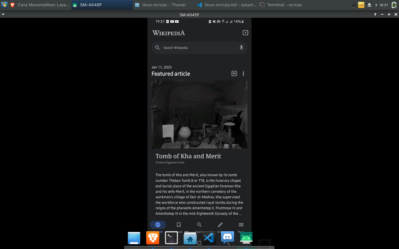This screenshot has height=249, width=399.
Task: Launch Terminal from the dock
Action: [x=171, y=238]
